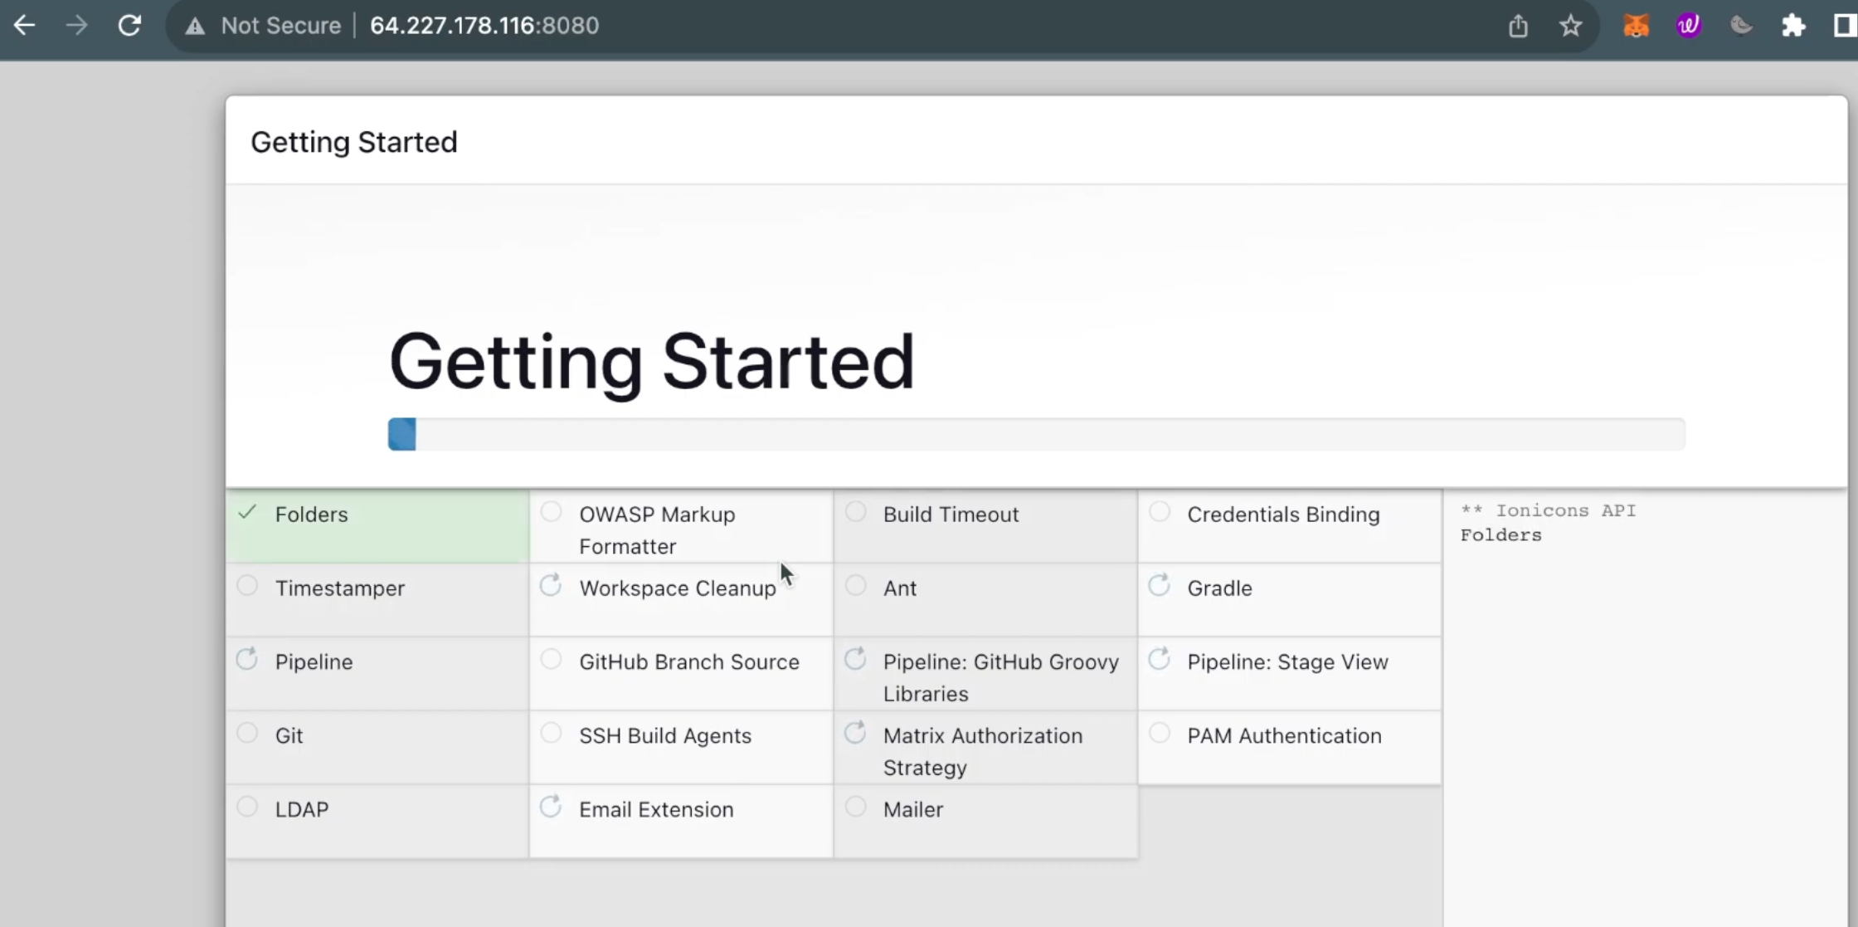1858x927 pixels.
Task: Click the OWASP Markup Formatter label
Action: click(x=657, y=530)
